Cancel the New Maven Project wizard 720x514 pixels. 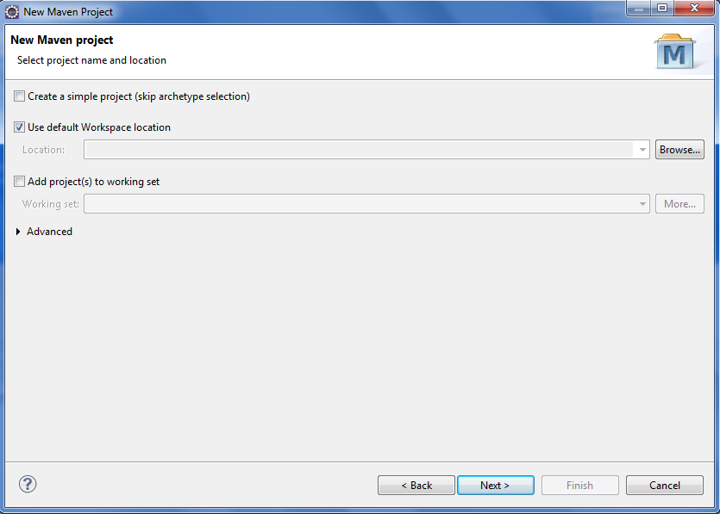click(664, 485)
